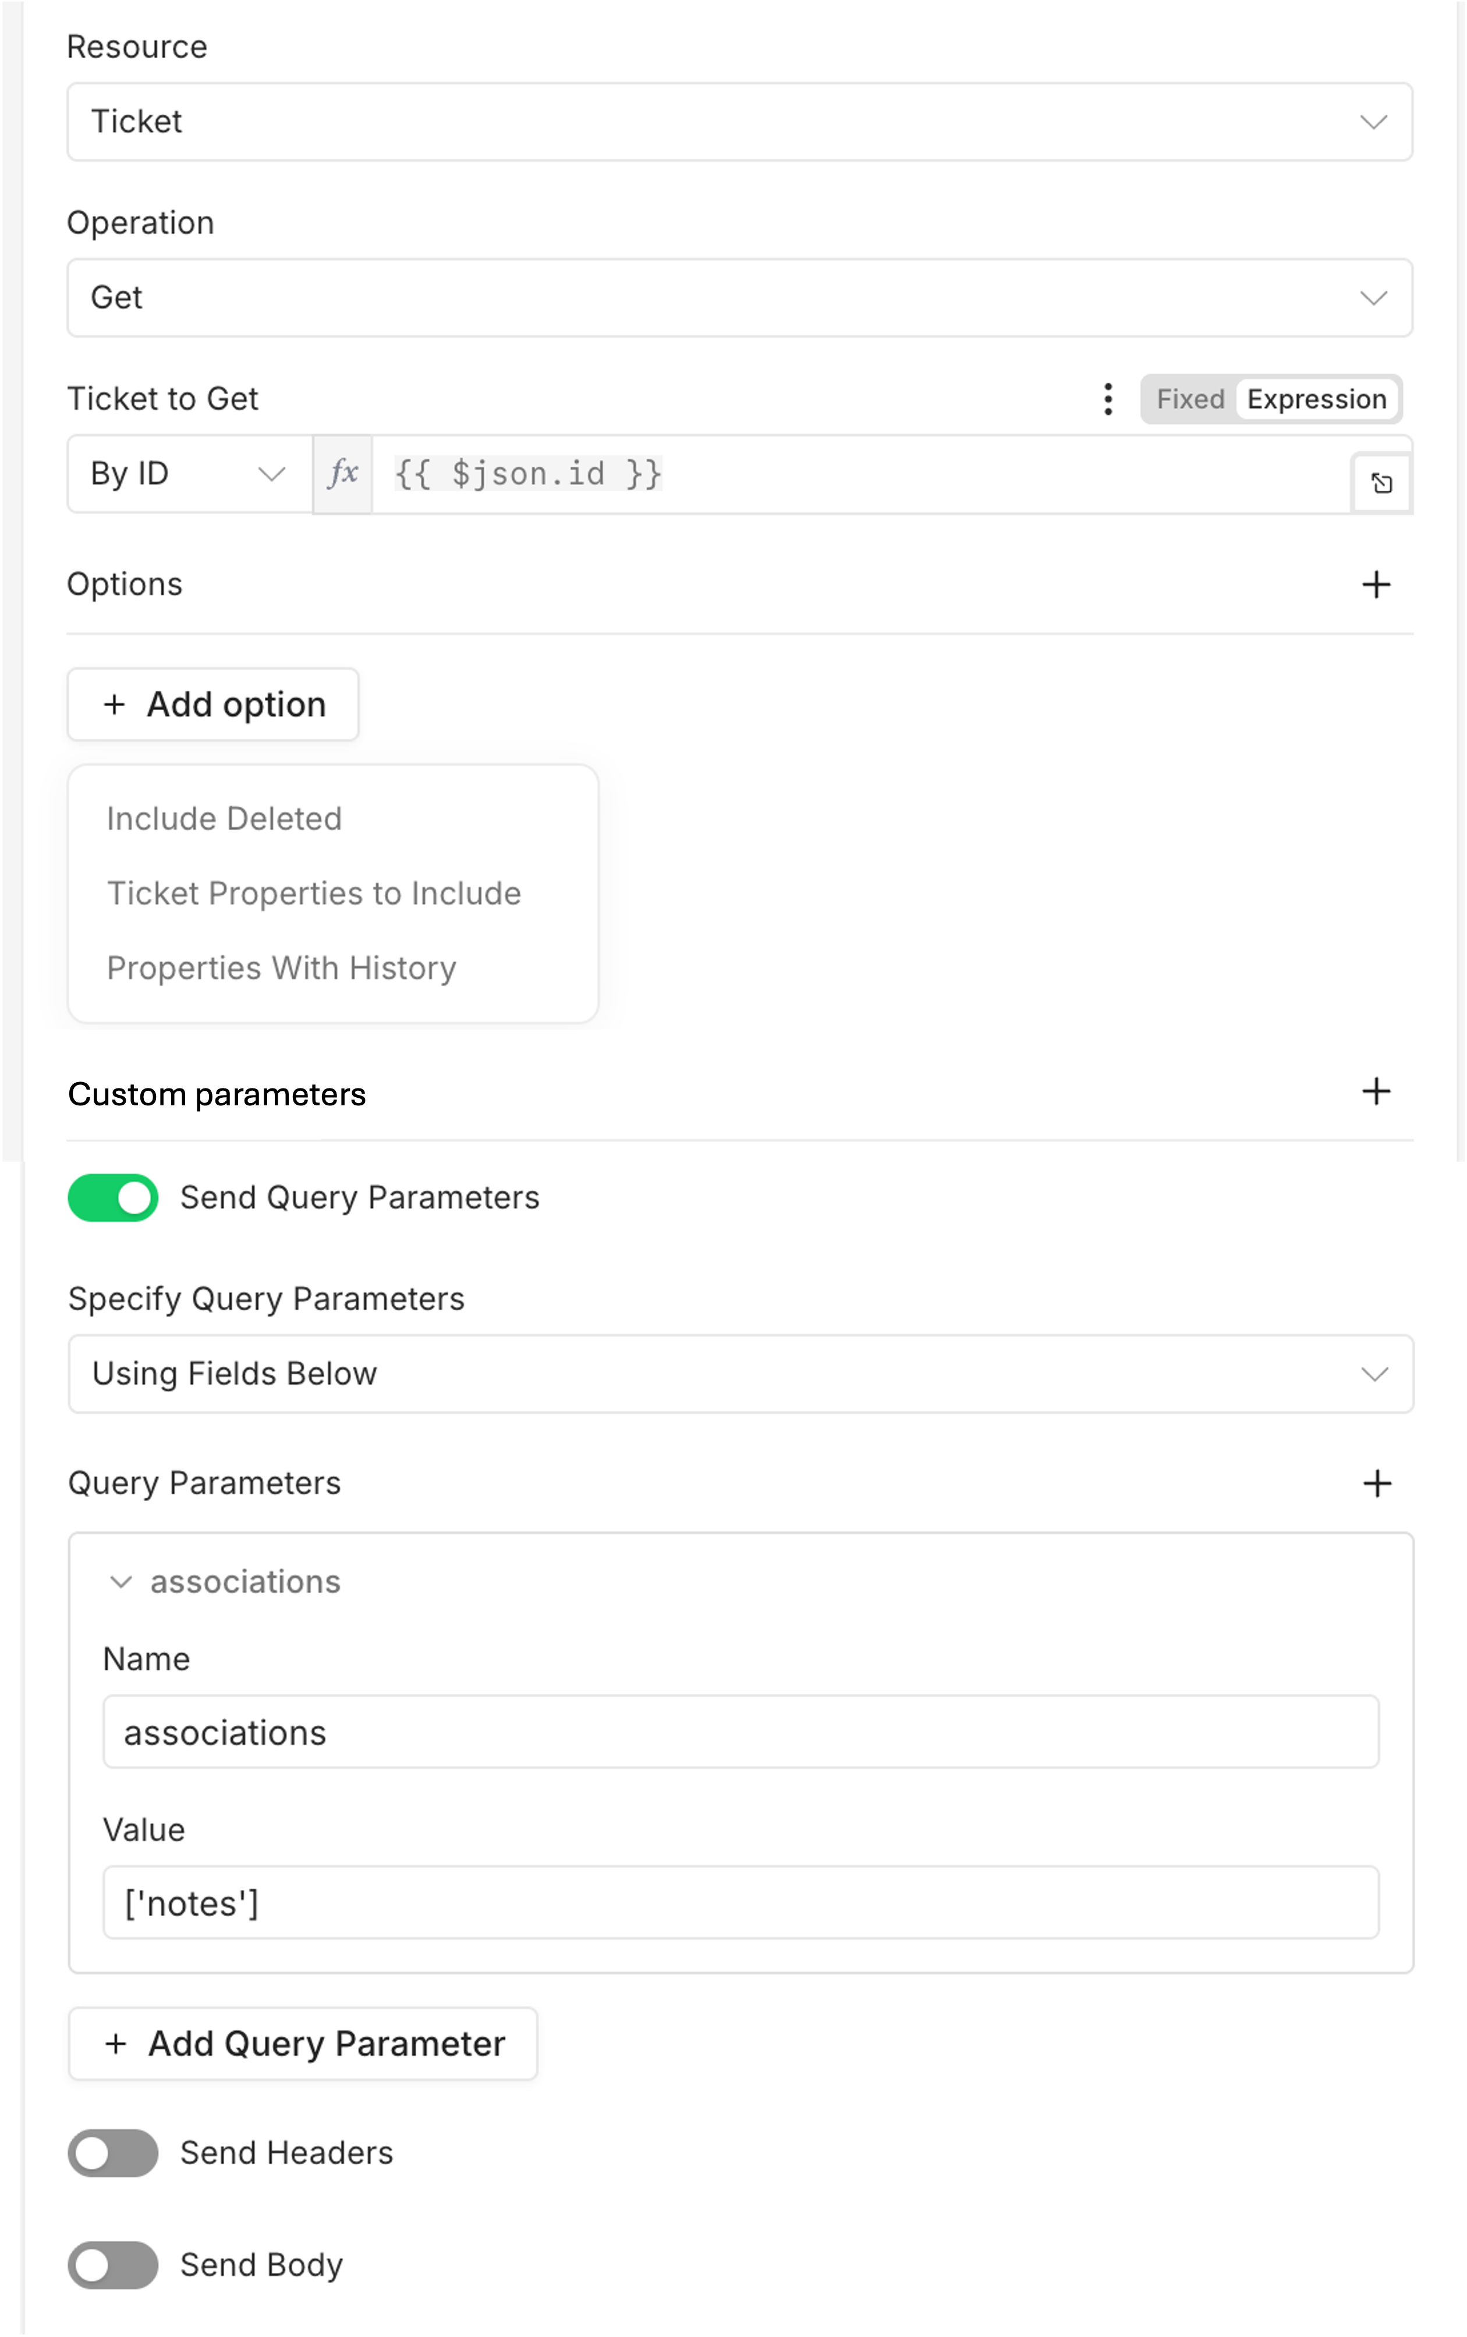Turn on the Send Body toggle

pos(112,2264)
